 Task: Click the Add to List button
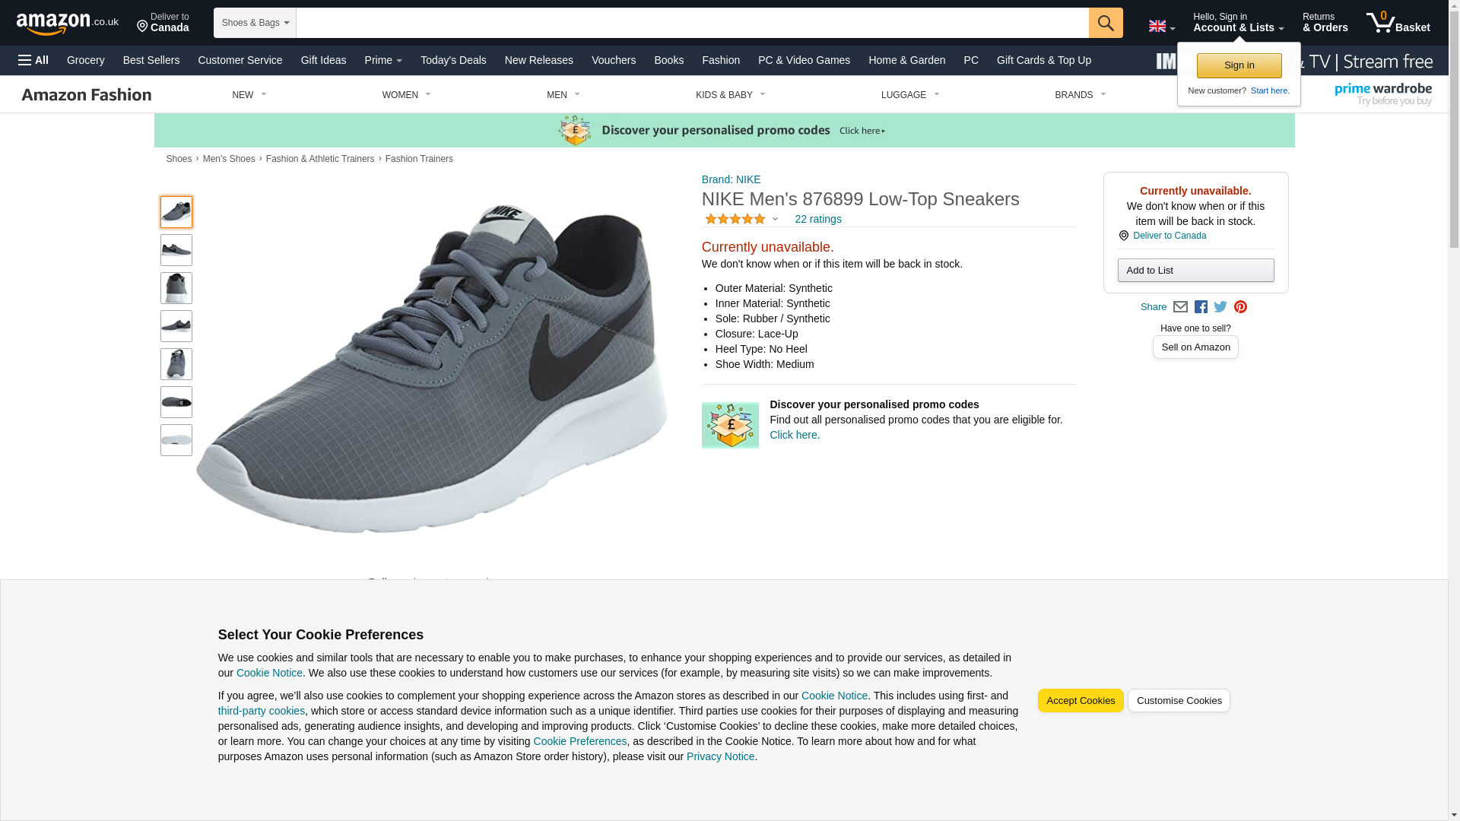pyautogui.click(x=1195, y=271)
